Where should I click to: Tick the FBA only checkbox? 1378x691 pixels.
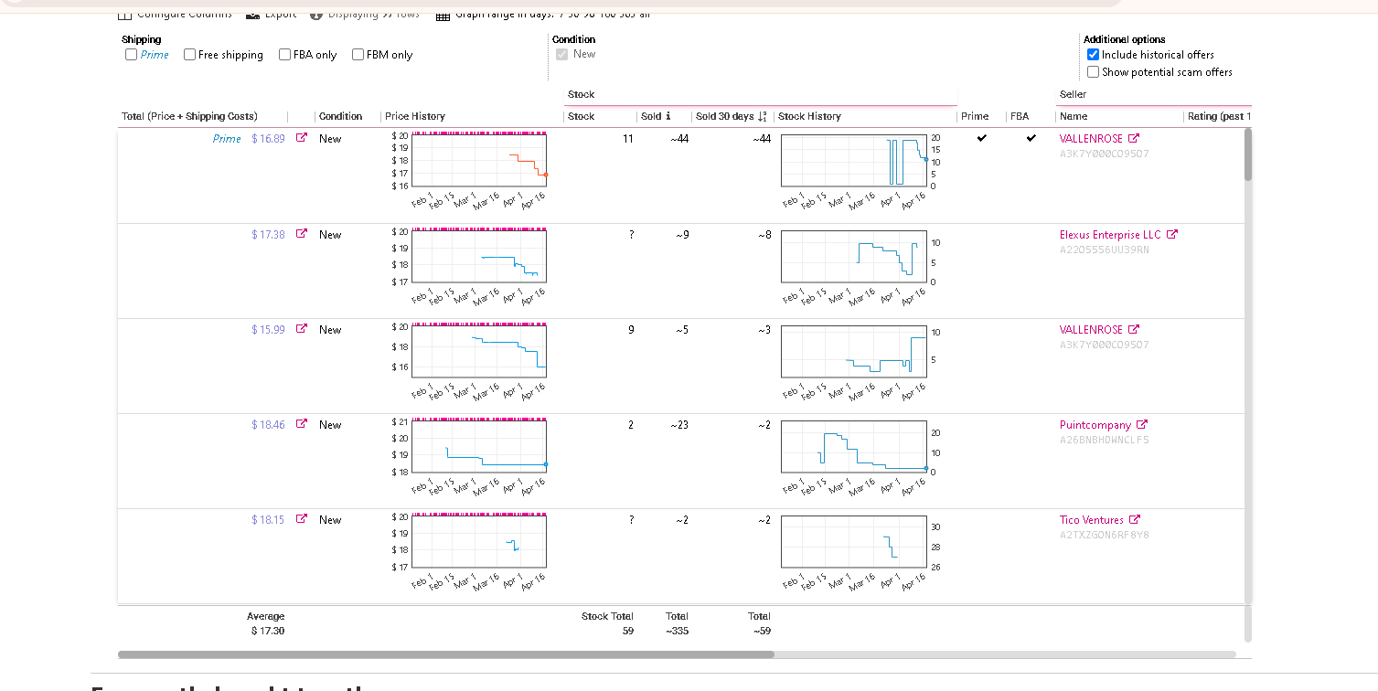[284, 55]
